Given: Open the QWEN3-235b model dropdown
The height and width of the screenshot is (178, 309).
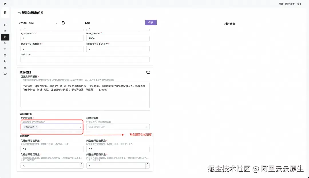Looking at the screenshot, I should (38, 23).
